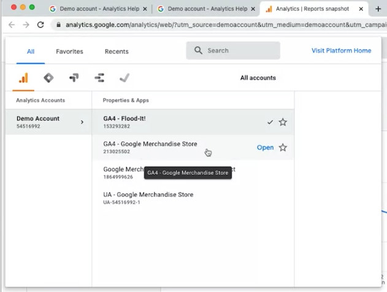The image size is (387, 292).
Task: Click the checkmark on Flood-It! row
Action: [270, 122]
